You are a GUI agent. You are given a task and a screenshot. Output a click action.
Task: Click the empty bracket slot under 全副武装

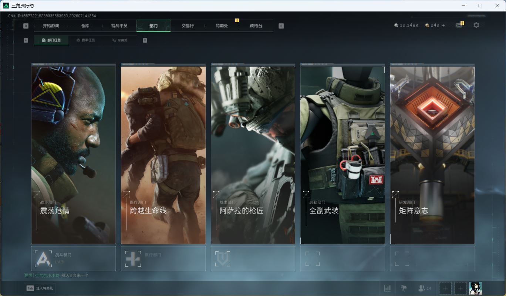click(313, 259)
